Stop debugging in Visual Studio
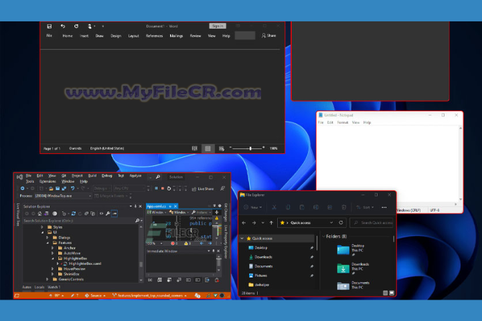The image size is (482, 321). pyautogui.click(x=163, y=189)
